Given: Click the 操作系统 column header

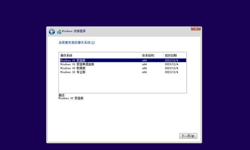Looking at the screenshot, I should coord(100,55).
